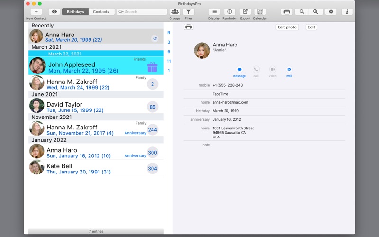The image size is (379, 237).
Task: Open the search options magnifier dropdown
Action: (x=121, y=11)
